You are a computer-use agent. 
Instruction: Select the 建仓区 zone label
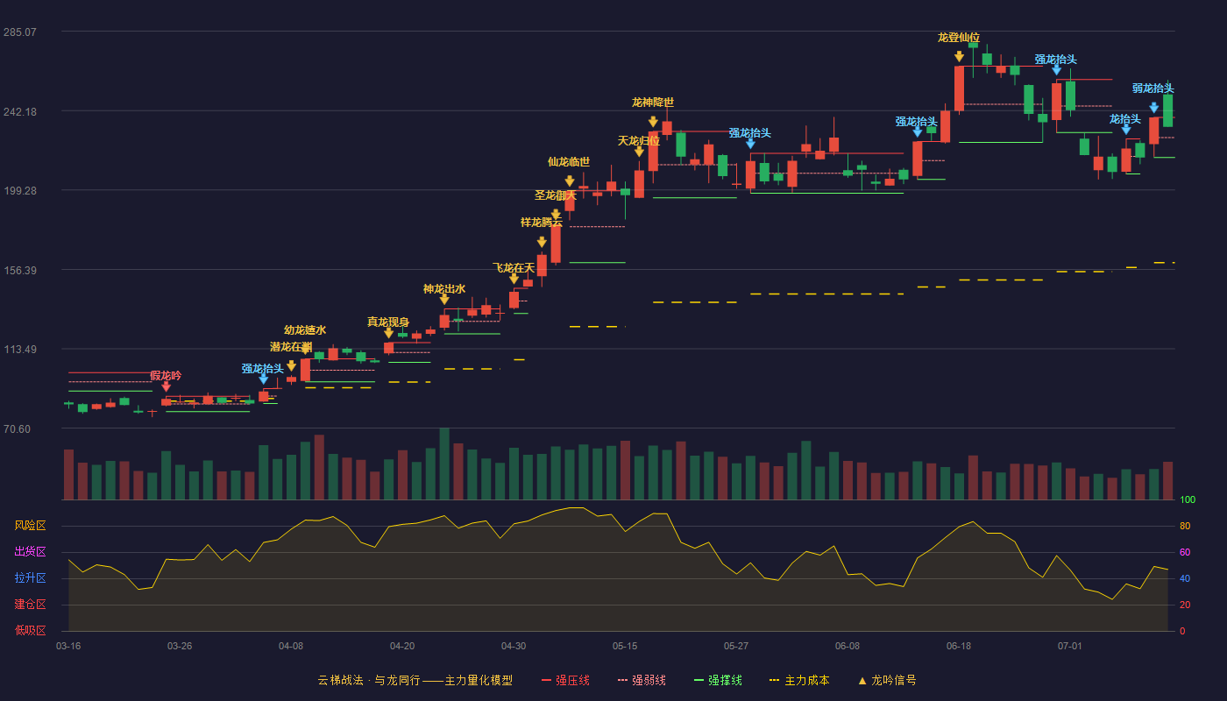30,605
